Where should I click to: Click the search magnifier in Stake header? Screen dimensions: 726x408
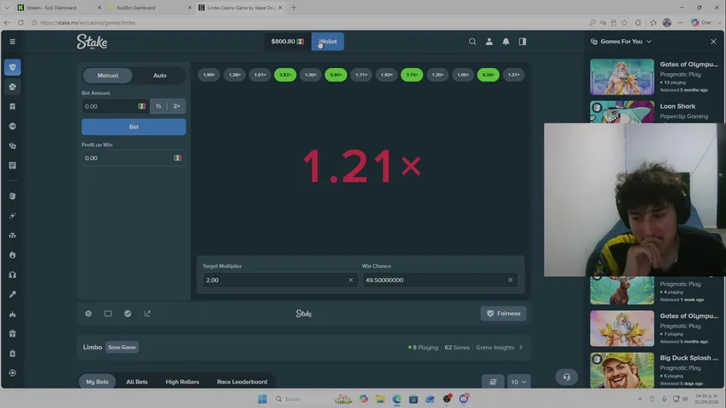tap(472, 42)
